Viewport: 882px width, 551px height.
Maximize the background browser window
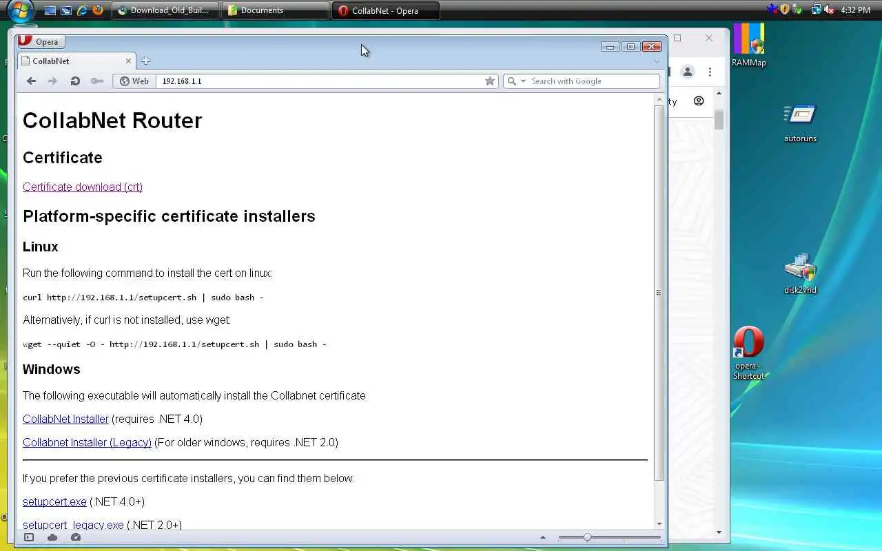pyautogui.click(x=677, y=38)
